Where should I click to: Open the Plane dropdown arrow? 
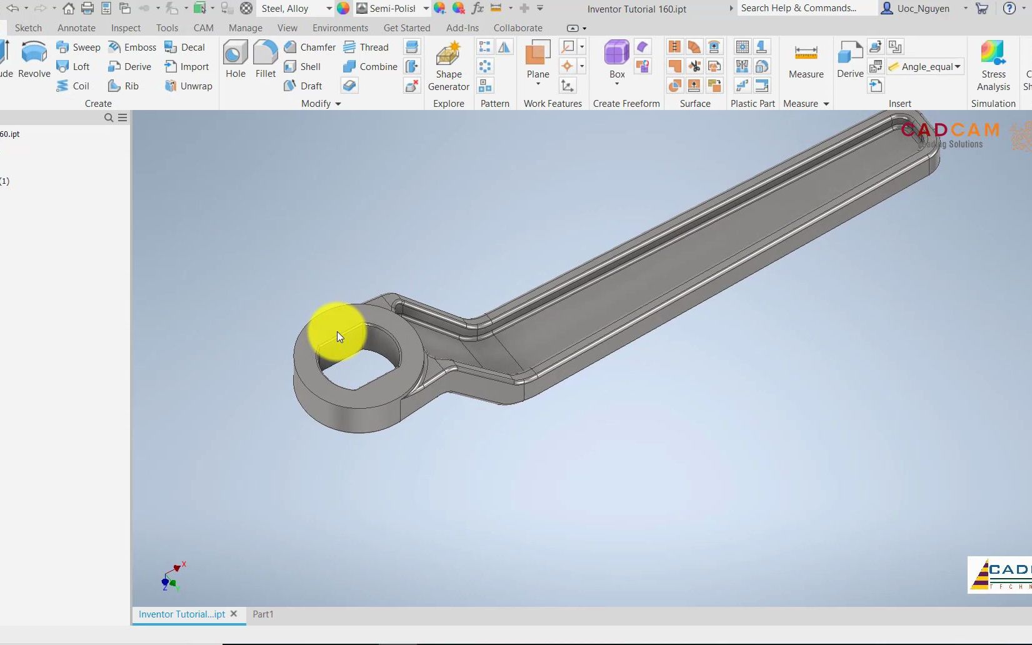[x=537, y=83]
